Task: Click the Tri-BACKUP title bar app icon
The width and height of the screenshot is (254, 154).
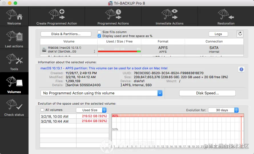Action: [x=110, y=3]
